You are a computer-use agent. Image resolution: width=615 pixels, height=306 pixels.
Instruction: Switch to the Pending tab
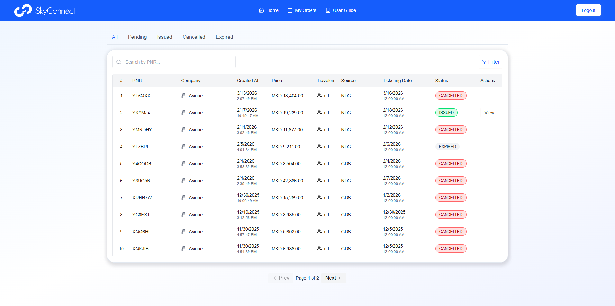(137, 37)
